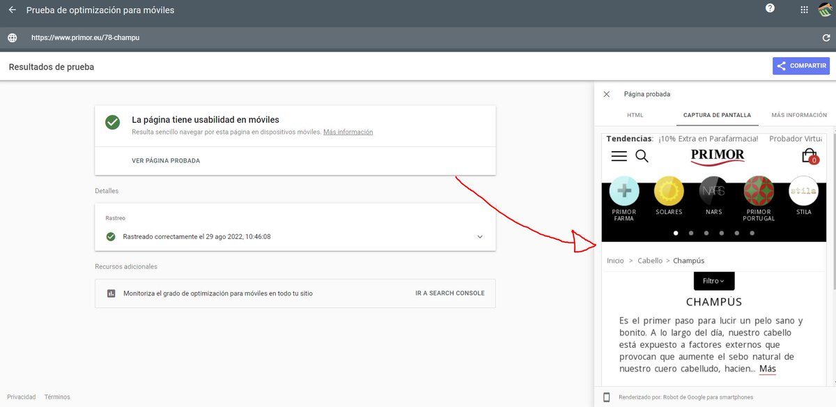
Task: Click the chart icon beside Monitoriza text
Action: click(111, 293)
